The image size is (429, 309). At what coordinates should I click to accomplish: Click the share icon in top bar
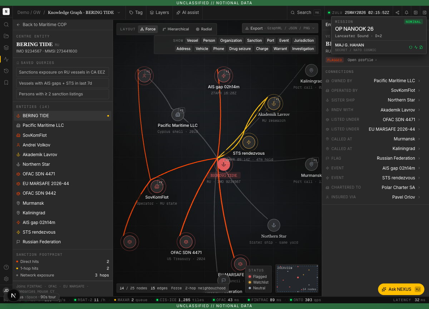pyautogui.click(x=398, y=13)
